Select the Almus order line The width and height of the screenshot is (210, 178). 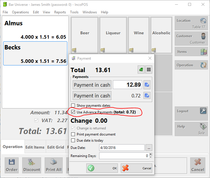click(x=35, y=29)
